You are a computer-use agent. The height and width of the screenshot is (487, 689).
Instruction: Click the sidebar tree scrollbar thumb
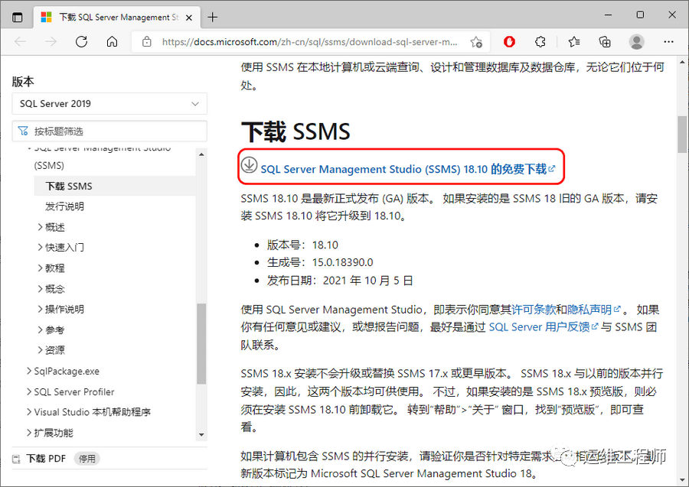(x=201, y=343)
